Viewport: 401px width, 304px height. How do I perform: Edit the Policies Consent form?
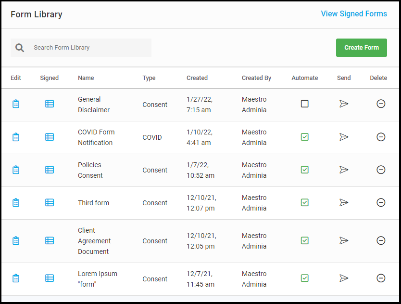pyautogui.click(x=16, y=170)
